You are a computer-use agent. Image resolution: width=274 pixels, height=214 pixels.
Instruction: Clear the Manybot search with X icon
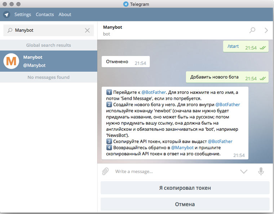(x=87, y=30)
